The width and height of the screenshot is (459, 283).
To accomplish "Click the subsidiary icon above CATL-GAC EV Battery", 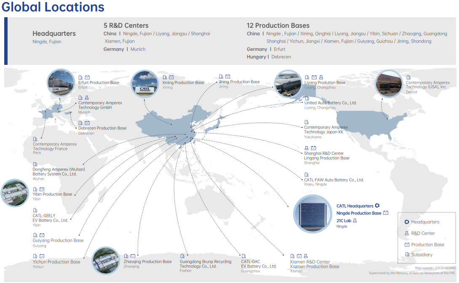I will pyautogui.click(x=244, y=256).
